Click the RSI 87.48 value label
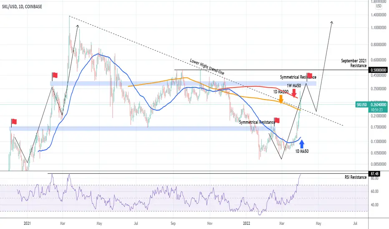389x229 pixels. (374, 174)
